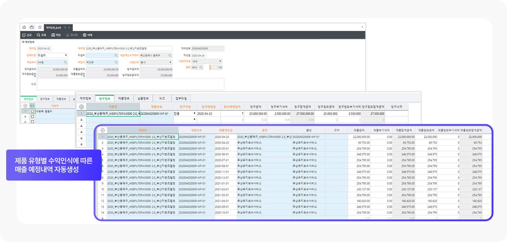Open the 청구구분 dropdown showing 잔금
This screenshot has height=242, width=507.
[185, 113]
